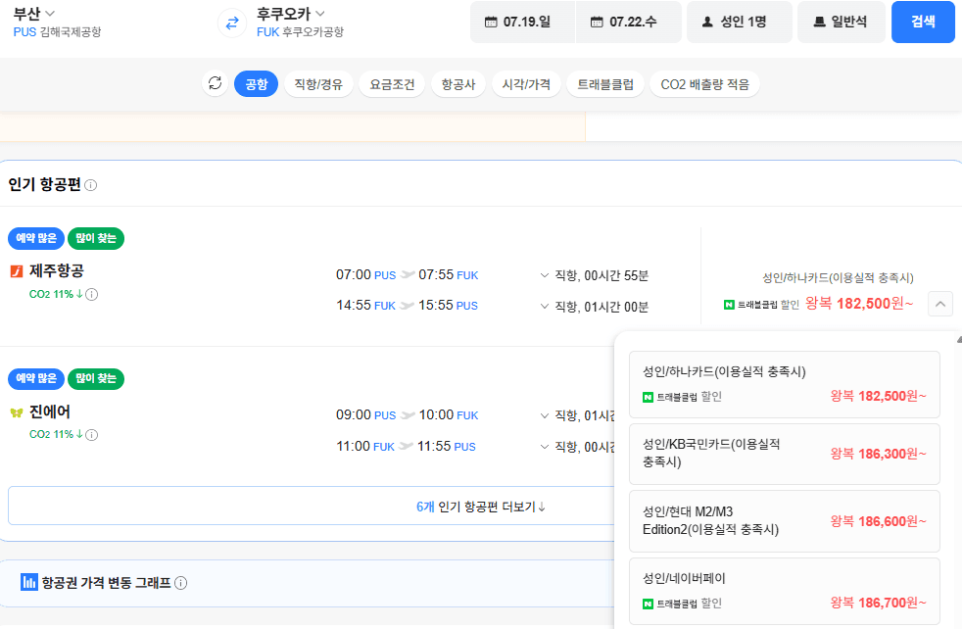Open CO2 info icon for 진에어

[91, 435]
